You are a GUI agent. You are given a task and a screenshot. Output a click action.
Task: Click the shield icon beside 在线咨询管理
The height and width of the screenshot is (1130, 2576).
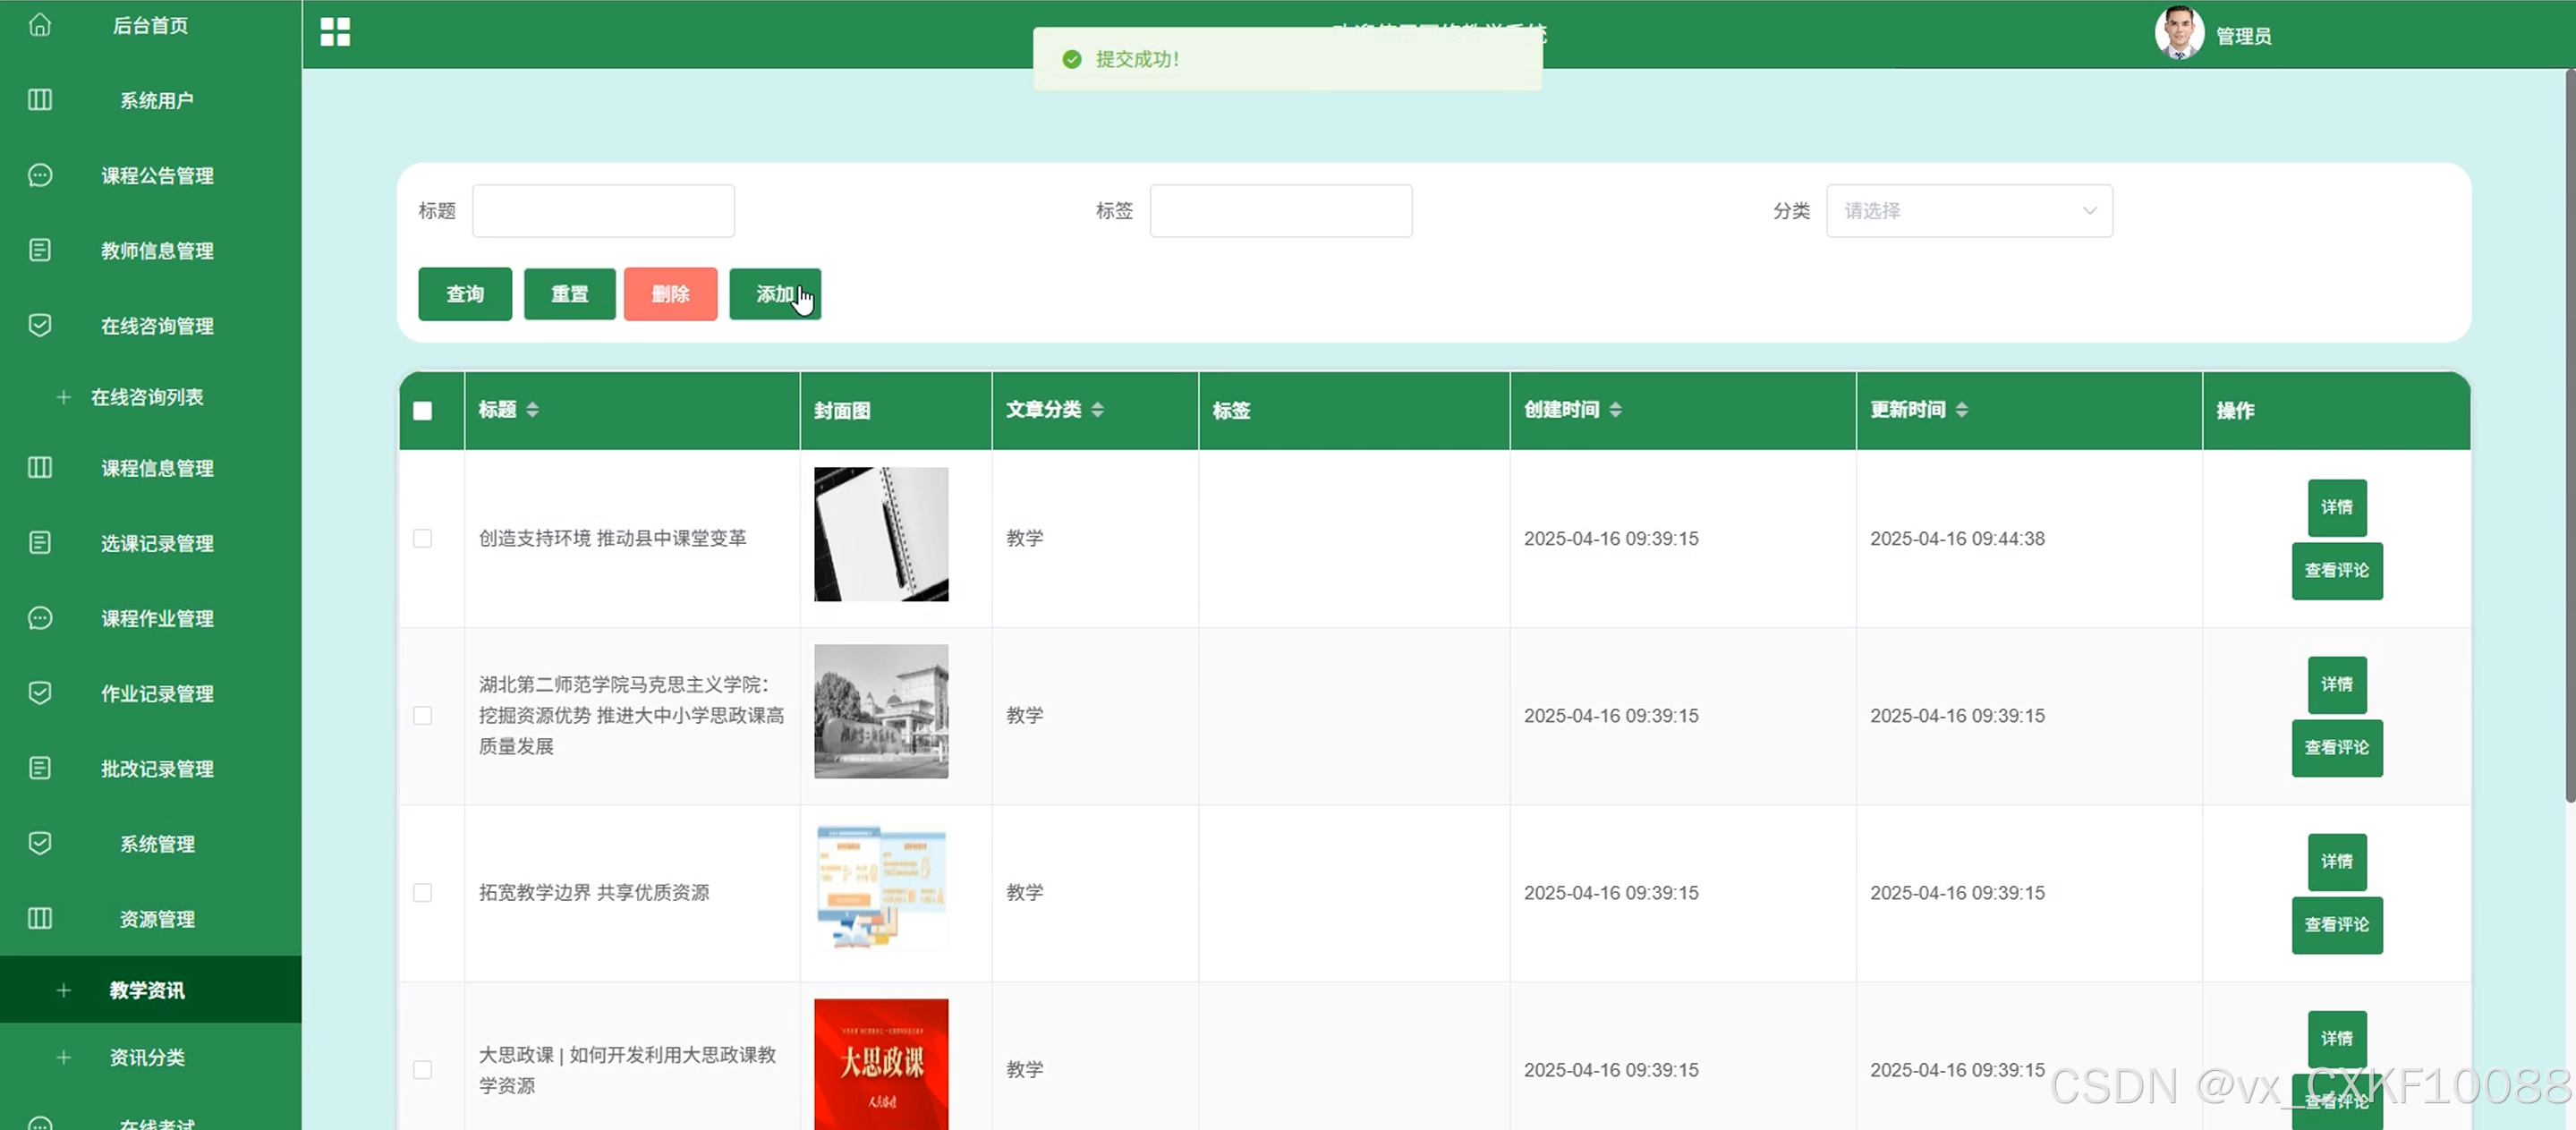point(40,325)
